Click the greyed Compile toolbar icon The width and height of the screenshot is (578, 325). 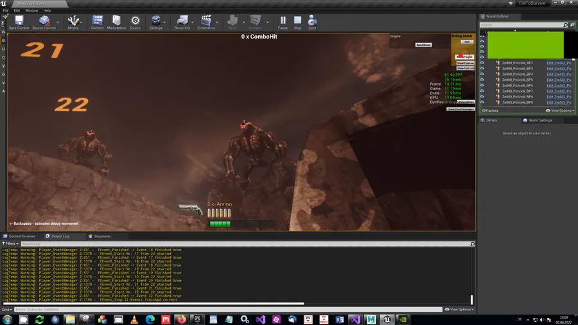[255, 22]
